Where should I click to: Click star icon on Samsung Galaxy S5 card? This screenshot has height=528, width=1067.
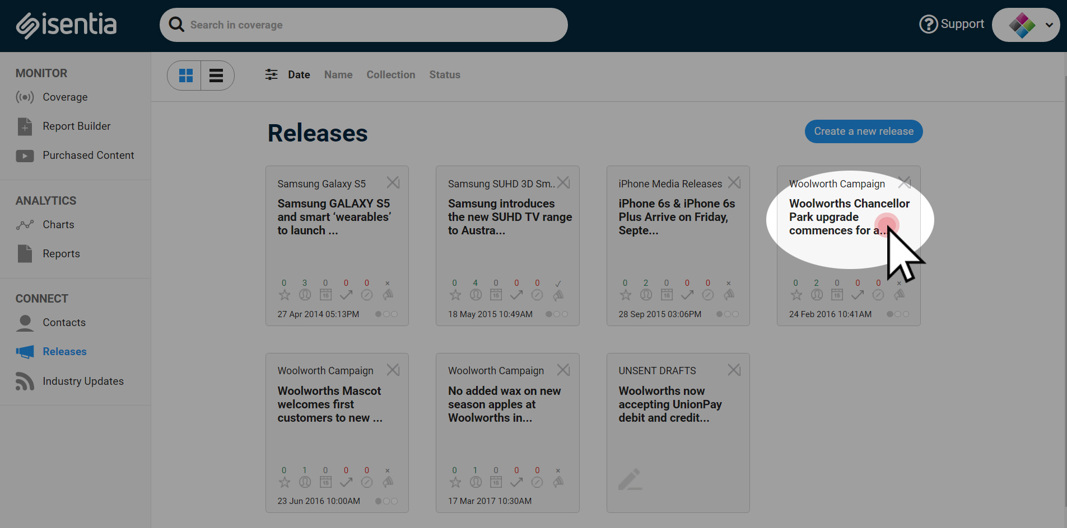coord(285,295)
